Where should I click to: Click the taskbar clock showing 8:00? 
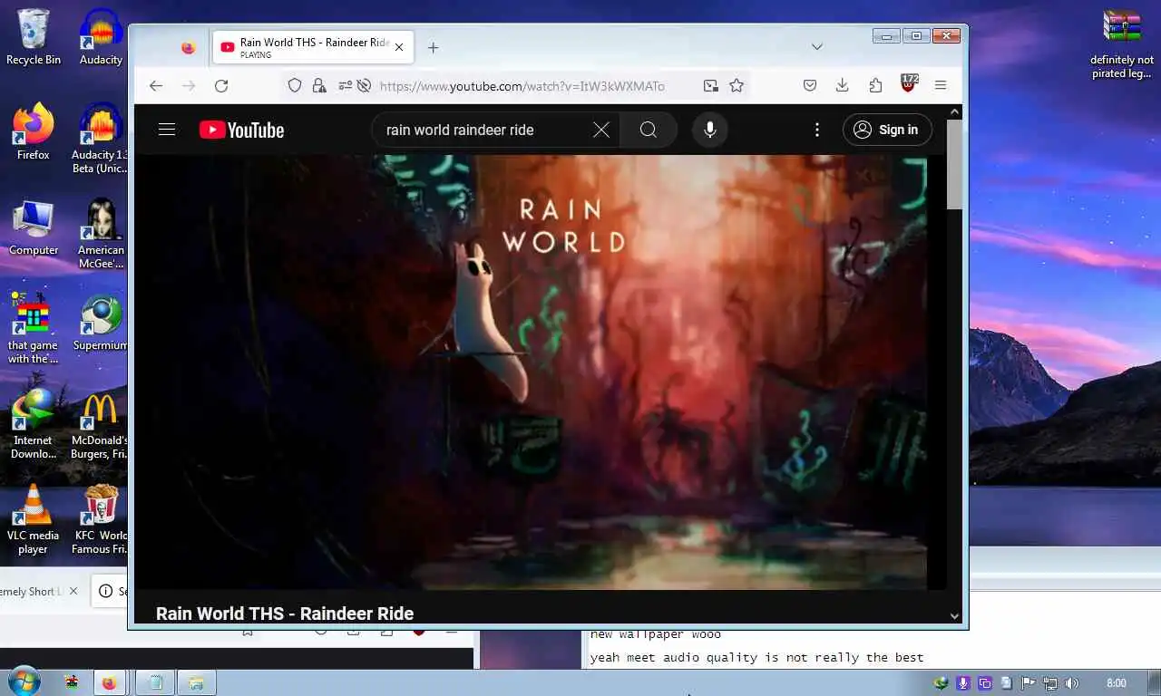point(1117,683)
